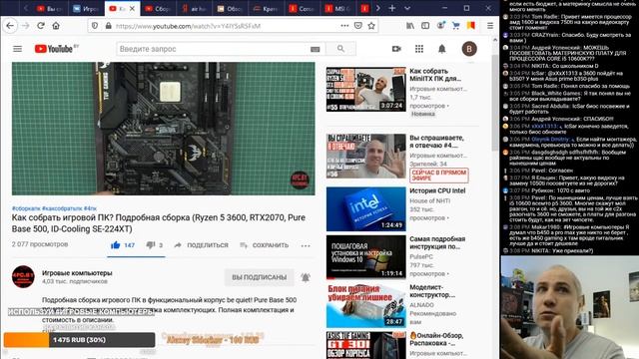Image resolution: width=639 pixels, height=359 pixels.
Task: Share the video via Поделиться
Action: (202, 245)
